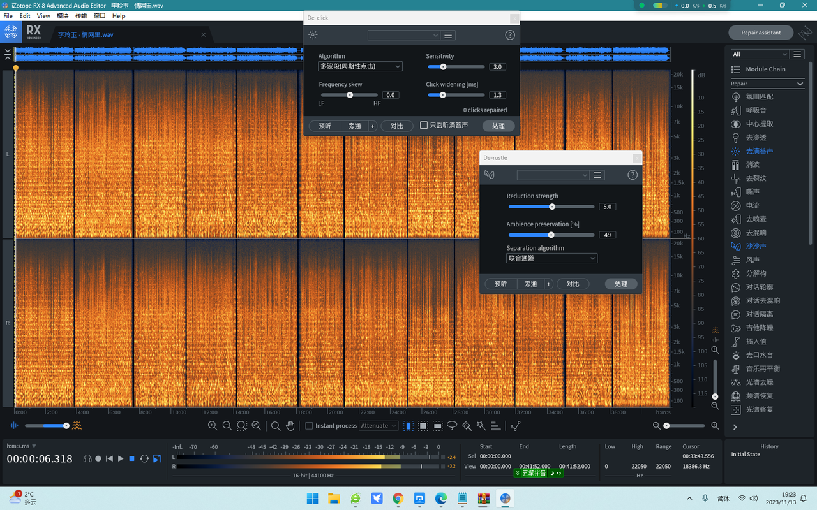Open the De-rustle preset dropdown
The image size is (817, 510).
[553, 175]
